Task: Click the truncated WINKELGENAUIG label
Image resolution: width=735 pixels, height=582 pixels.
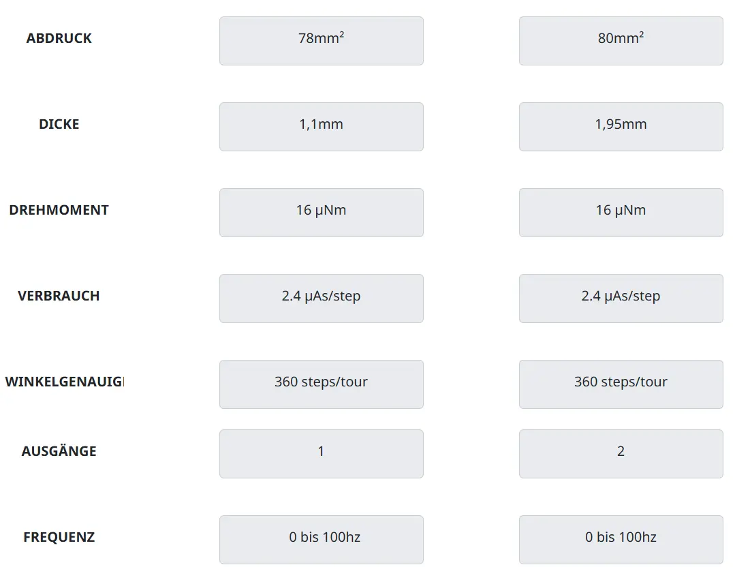Action: point(64,382)
